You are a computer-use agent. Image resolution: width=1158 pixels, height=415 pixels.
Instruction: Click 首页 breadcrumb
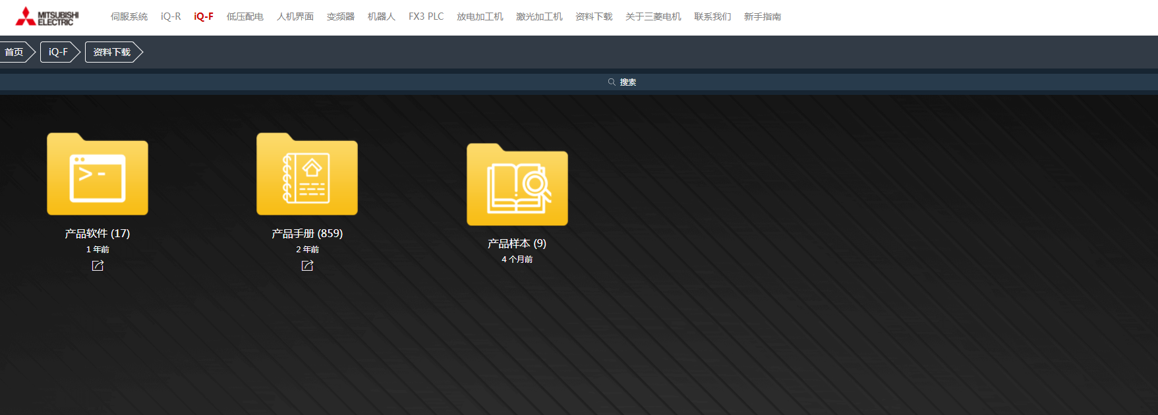click(x=14, y=52)
